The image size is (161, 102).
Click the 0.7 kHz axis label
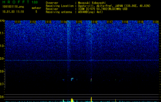tap(2, 84)
